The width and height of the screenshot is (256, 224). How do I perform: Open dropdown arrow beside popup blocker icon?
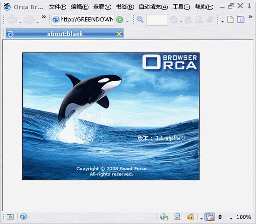pyautogui.click(x=202, y=218)
